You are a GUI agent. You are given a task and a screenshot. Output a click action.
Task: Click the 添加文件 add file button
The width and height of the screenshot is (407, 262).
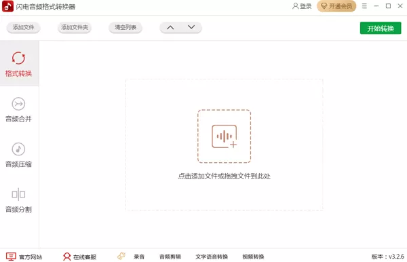pos(23,27)
